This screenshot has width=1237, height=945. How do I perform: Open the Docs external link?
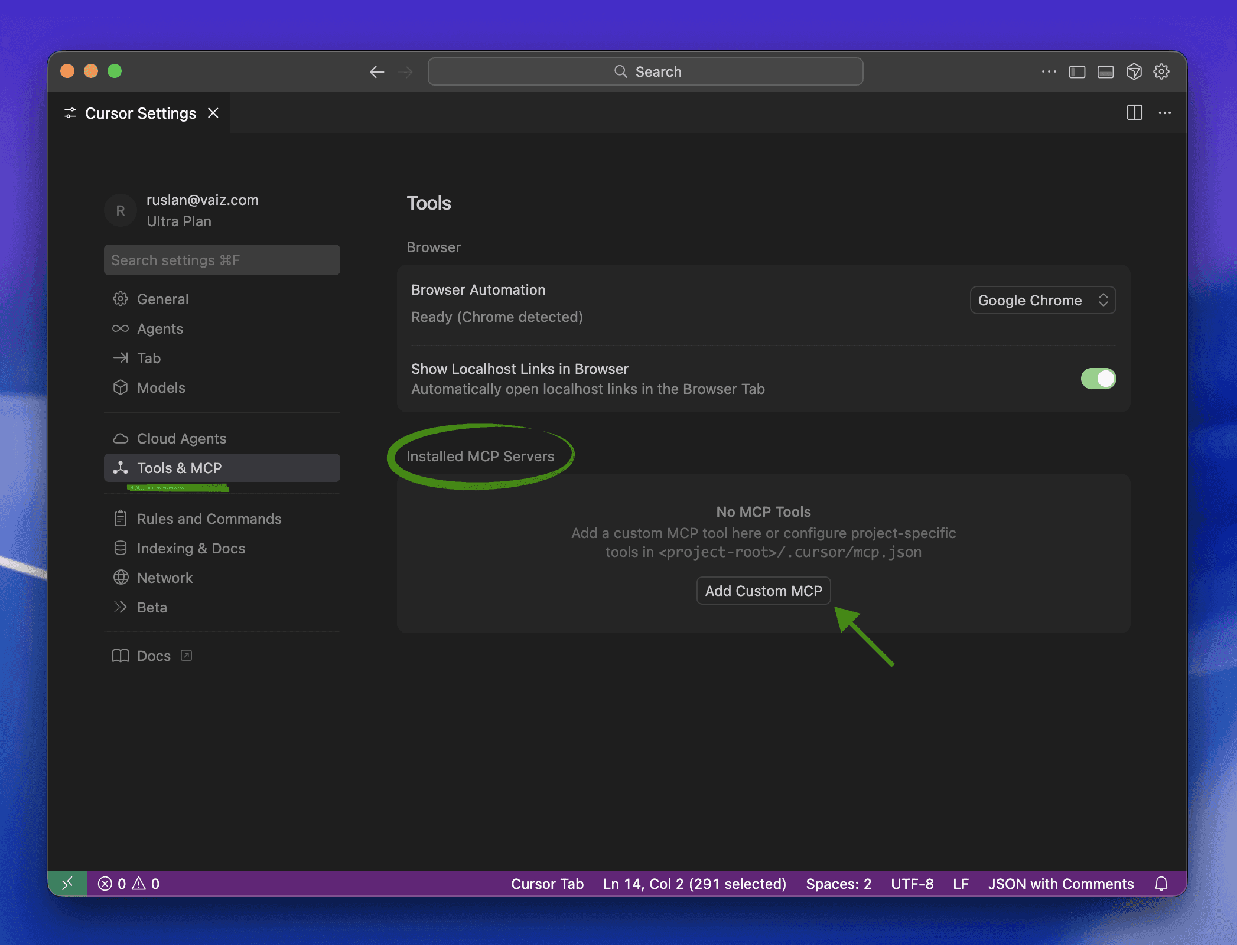tap(154, 656)
